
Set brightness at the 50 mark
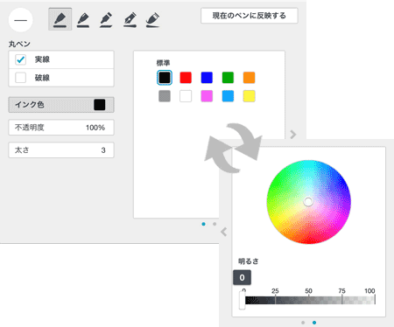[309, 300]
